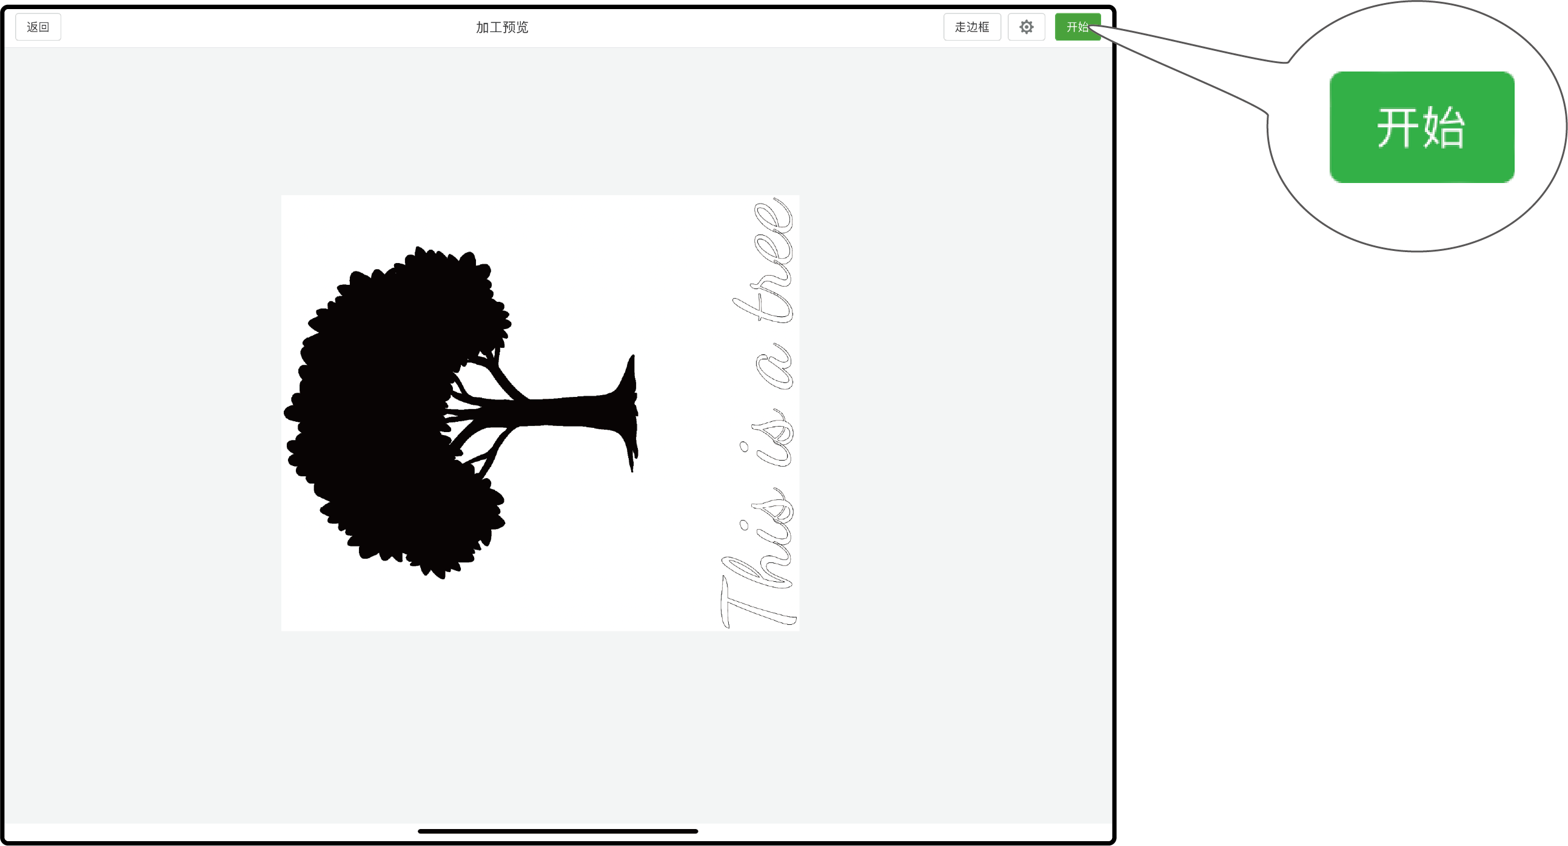Click the enlarged 开始 button in callout
The image size is (1568, 846).
tap(1421, 127)
